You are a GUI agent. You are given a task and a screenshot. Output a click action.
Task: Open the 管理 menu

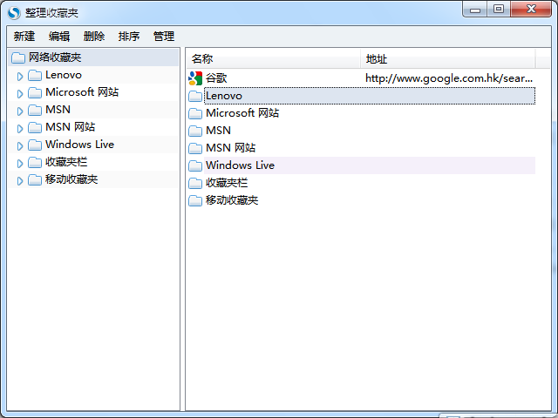click(x=164, y=36)
